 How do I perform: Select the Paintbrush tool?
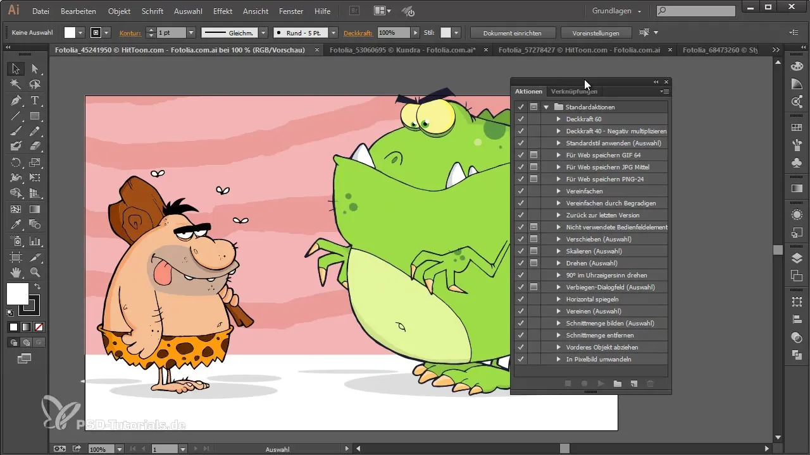point(16,131)
